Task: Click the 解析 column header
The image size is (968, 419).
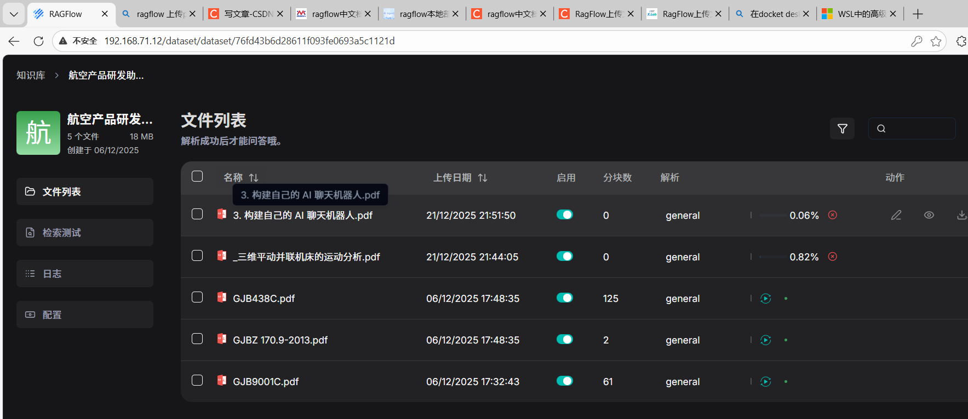Action: click(x=670, y=178)
